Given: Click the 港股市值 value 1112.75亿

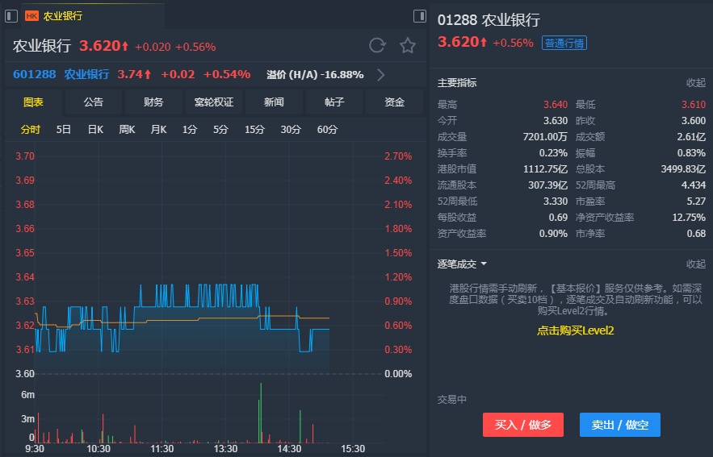Looking at the screenshot, I should 545,169.
